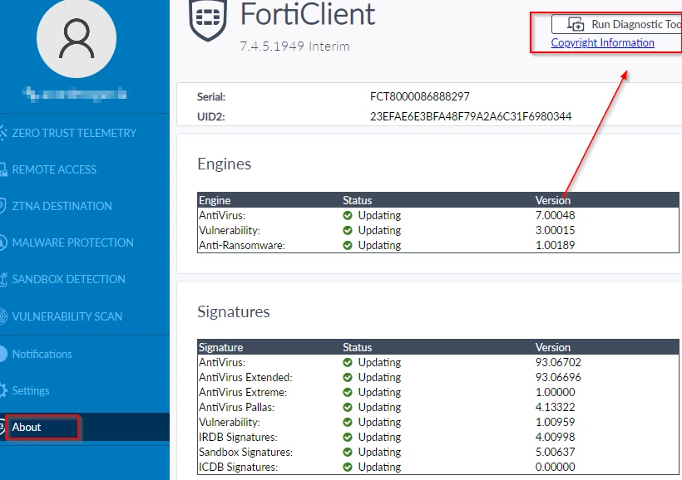Click AntiVirus engine version 7.00048
682x480 pixels.
555,215
